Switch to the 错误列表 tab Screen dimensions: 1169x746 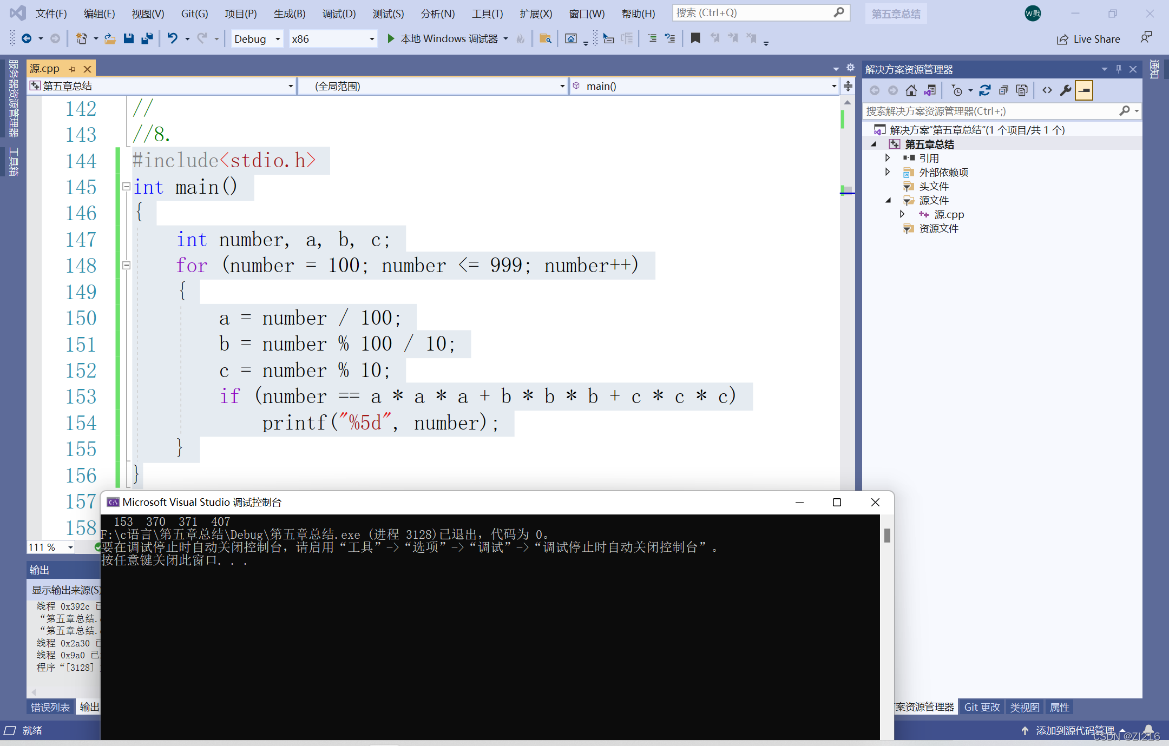(x=50, y=707)
